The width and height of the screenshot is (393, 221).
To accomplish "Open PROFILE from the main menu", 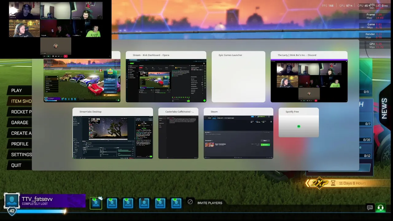I will click(x=20, y=144).
